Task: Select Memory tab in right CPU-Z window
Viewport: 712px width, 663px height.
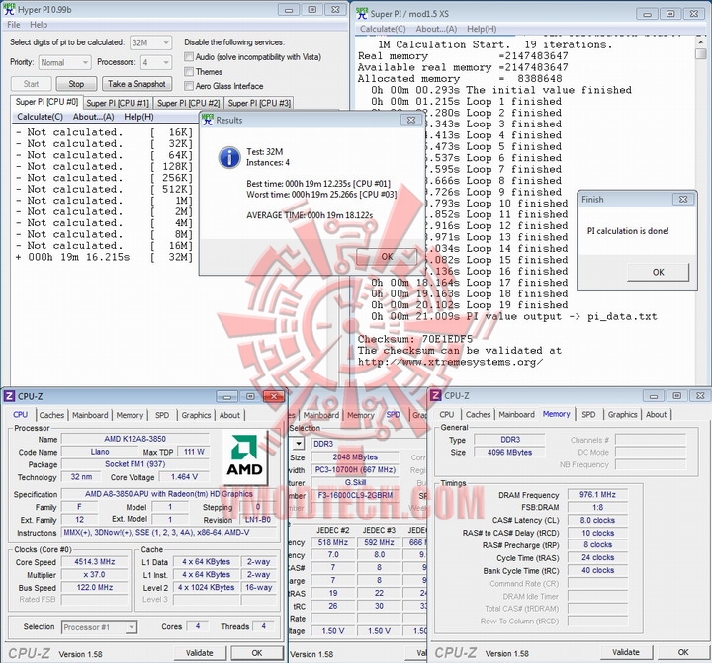Action: pos(556,414)
